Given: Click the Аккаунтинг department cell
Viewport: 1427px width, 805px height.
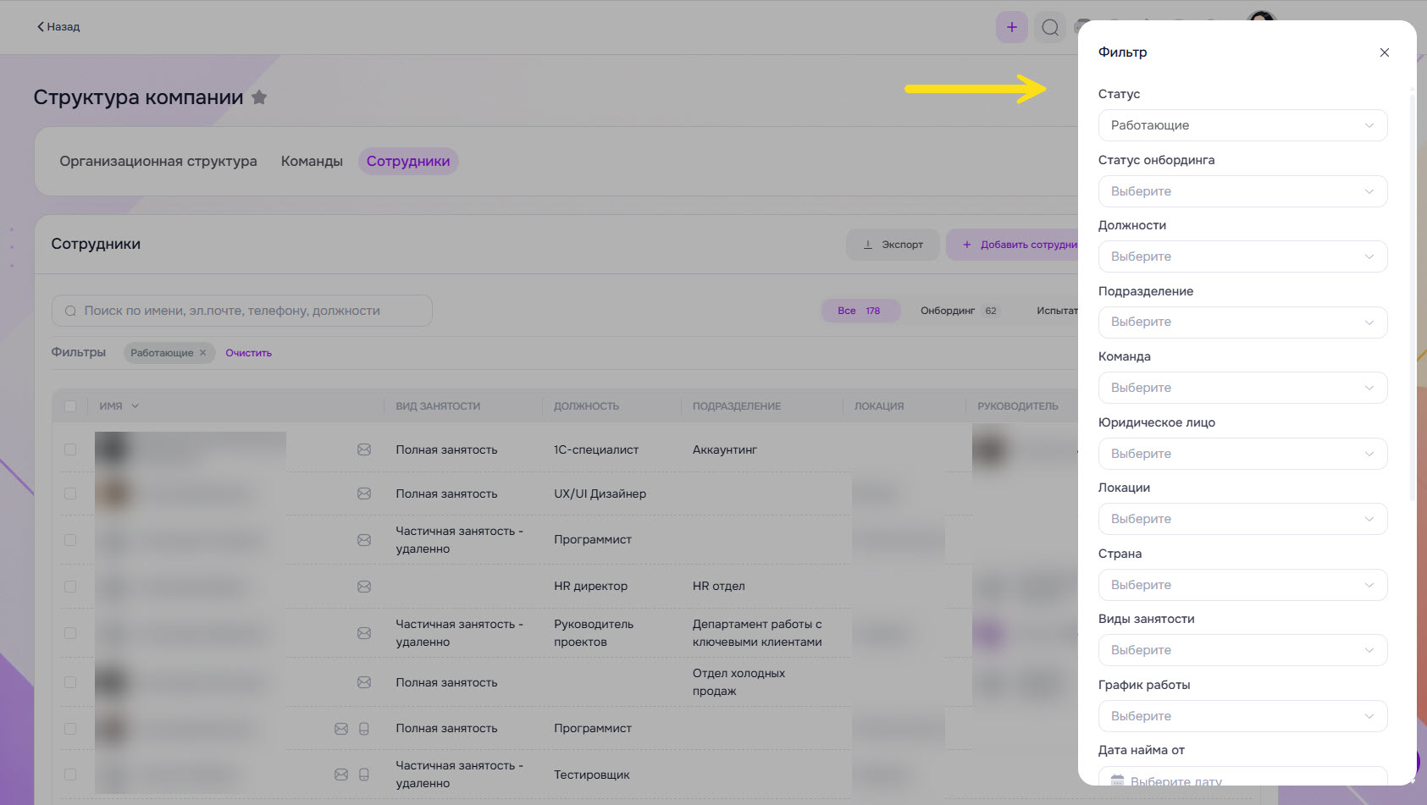Looking at the screenshot, I should pyautogui.click(x=725, y=449).
